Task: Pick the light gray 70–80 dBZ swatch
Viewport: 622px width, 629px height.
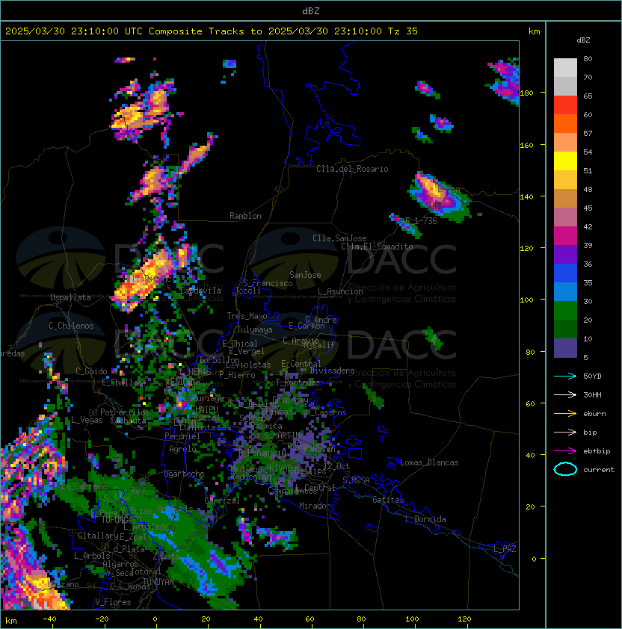Action: tap(565, 67)
